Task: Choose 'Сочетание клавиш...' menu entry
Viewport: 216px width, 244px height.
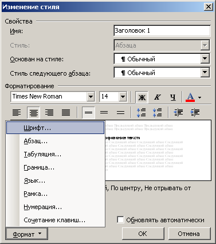Action: tap(55, 220)
